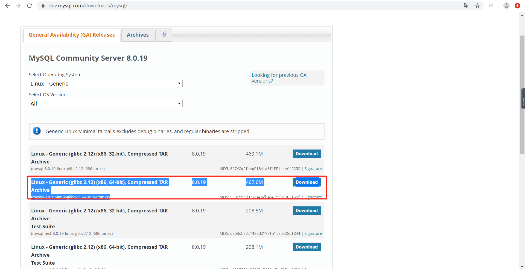Go back with browser back arrow
The height and width of the screenshot is (269, 525).
(7, 5)
